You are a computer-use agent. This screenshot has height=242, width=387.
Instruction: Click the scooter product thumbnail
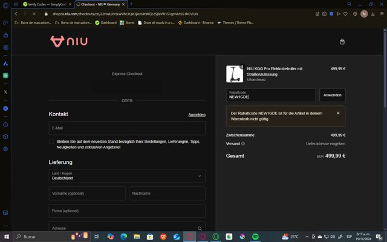[x=235, y=74]
